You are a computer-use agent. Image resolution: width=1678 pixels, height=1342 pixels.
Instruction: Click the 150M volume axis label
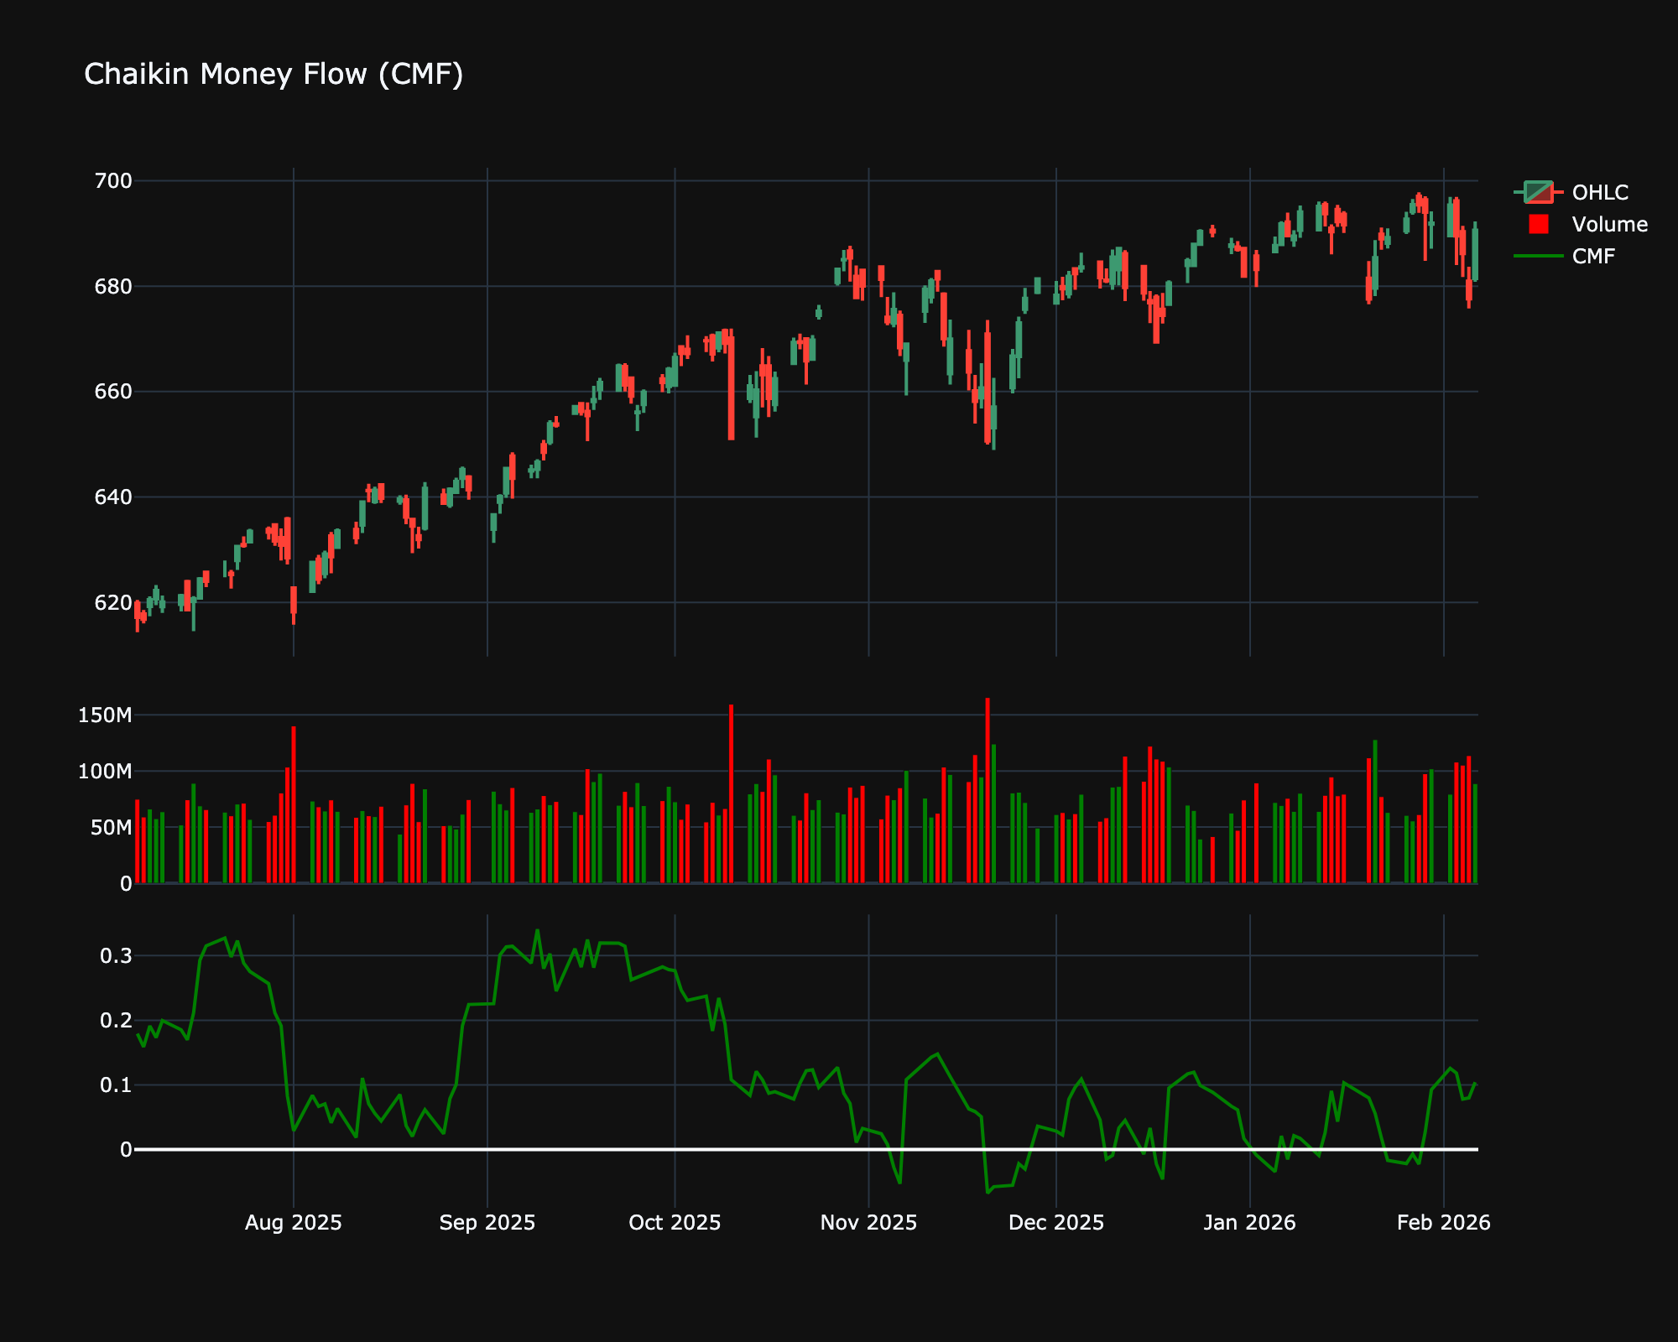click(x=105, y=715)
